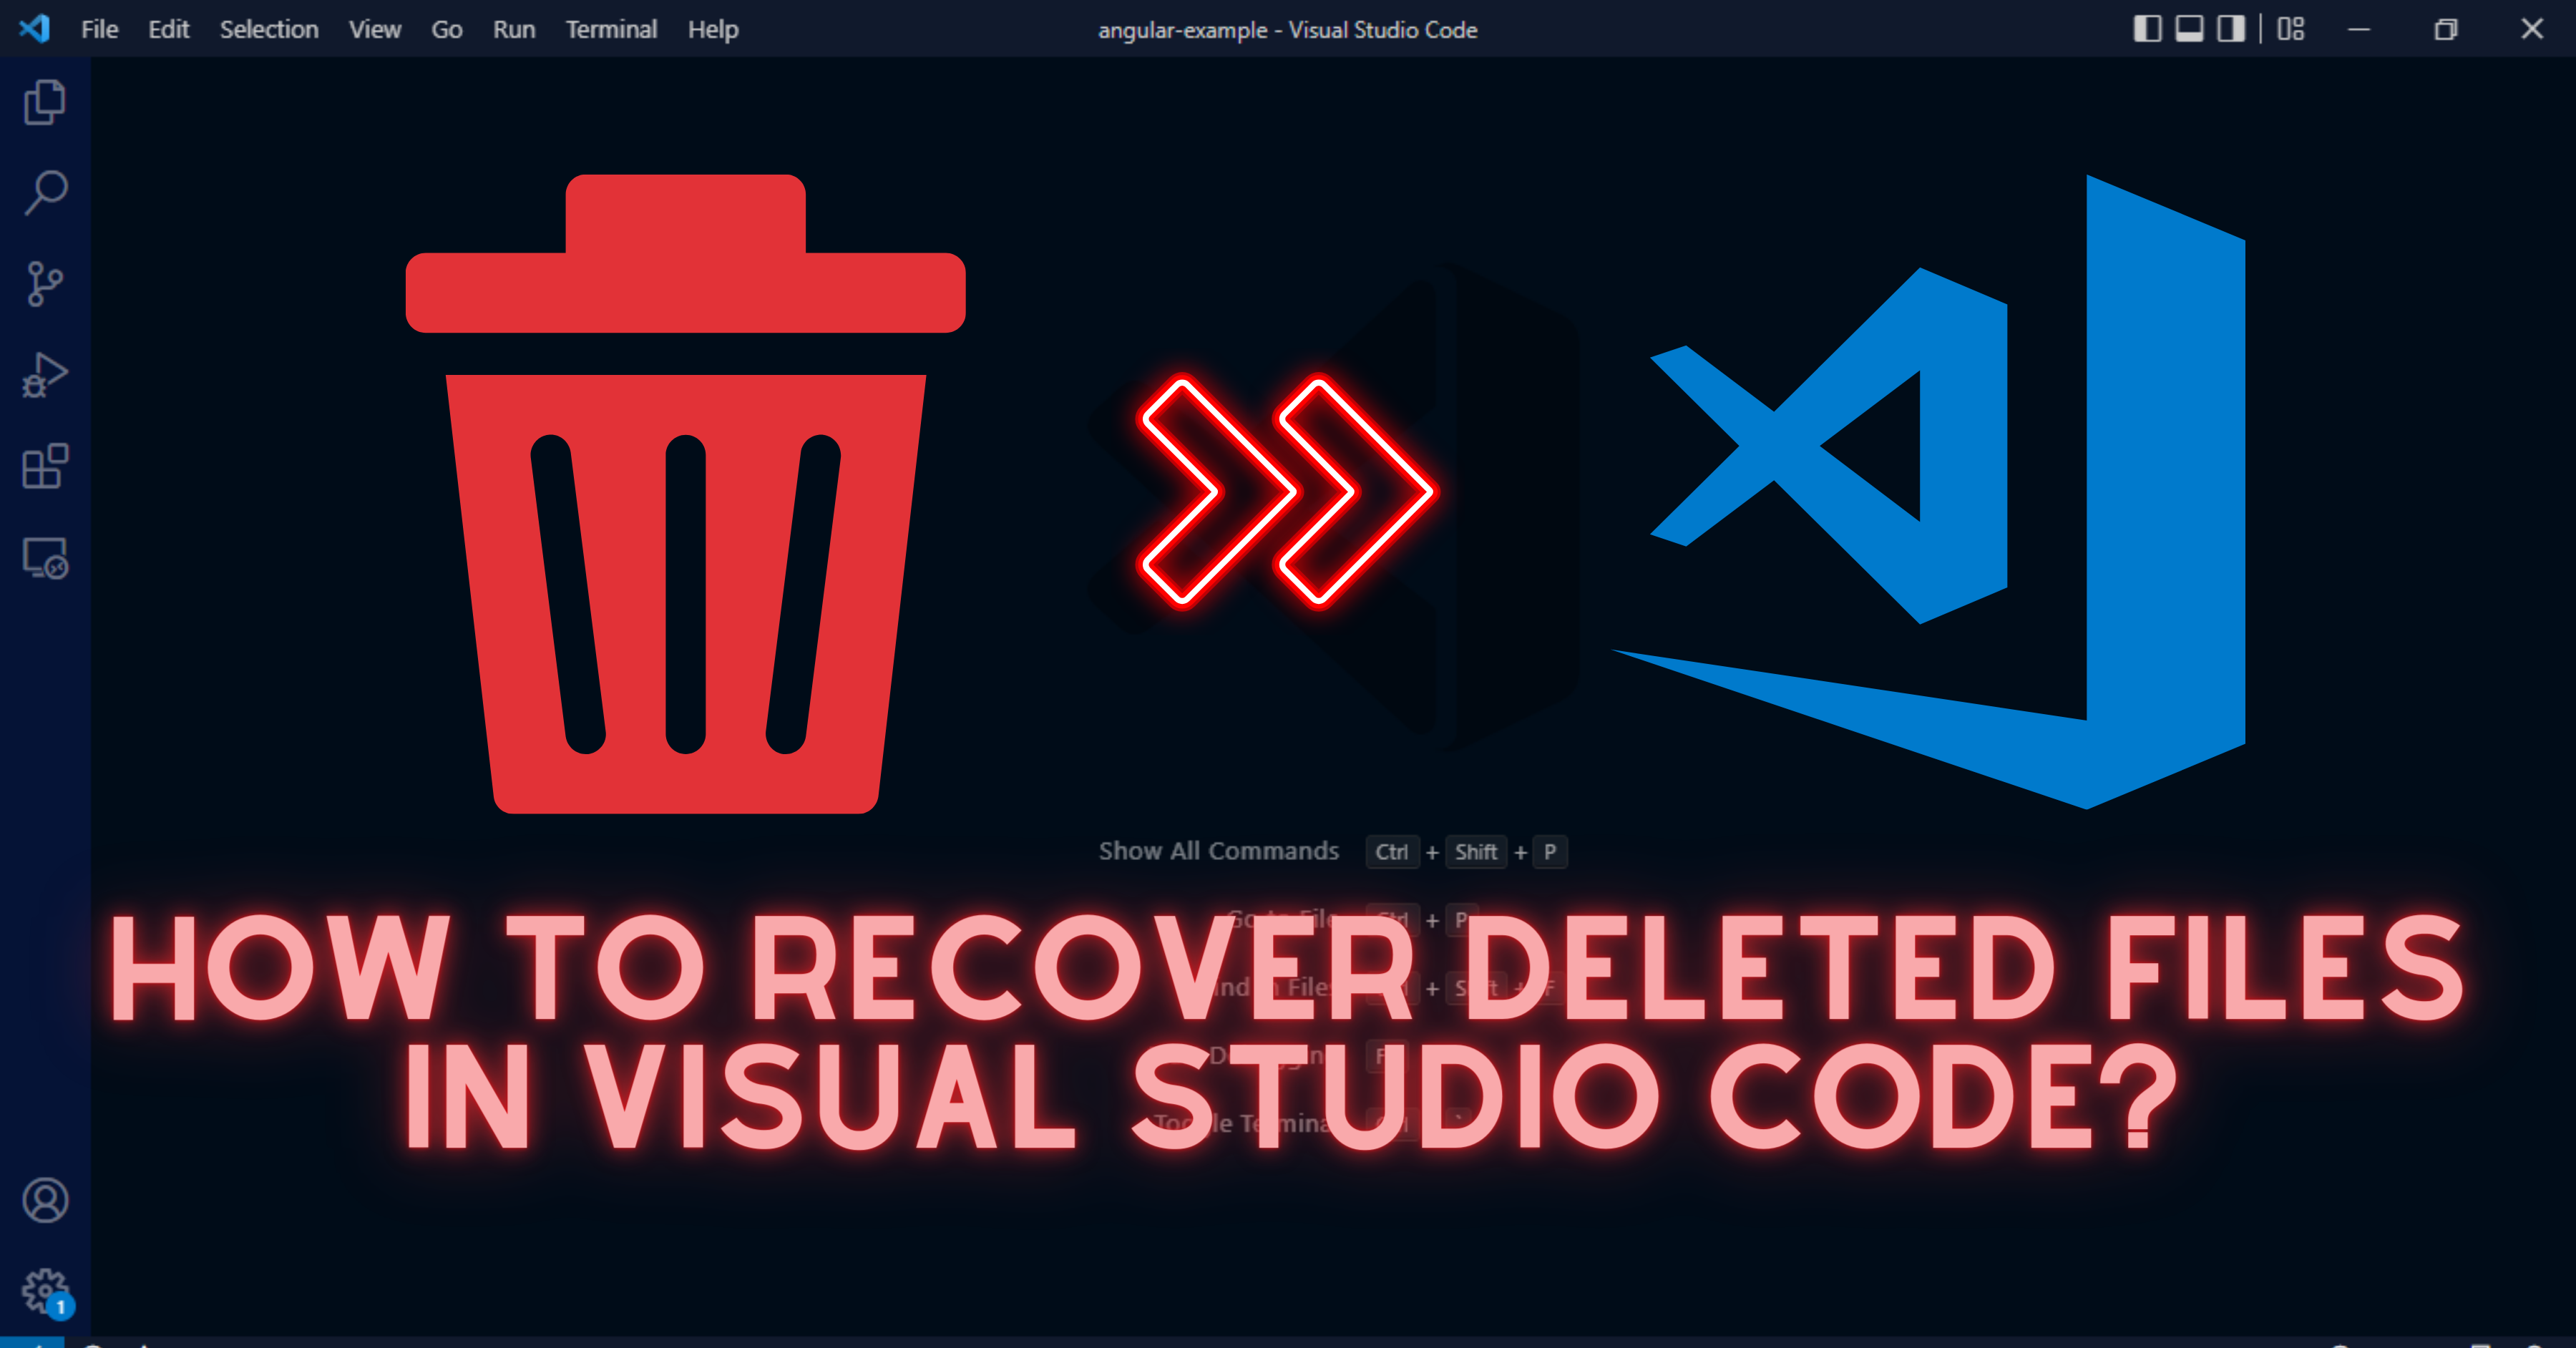Open the Terminal menu
Screen dimensions: 2576x1348
(x=611, y=29)
